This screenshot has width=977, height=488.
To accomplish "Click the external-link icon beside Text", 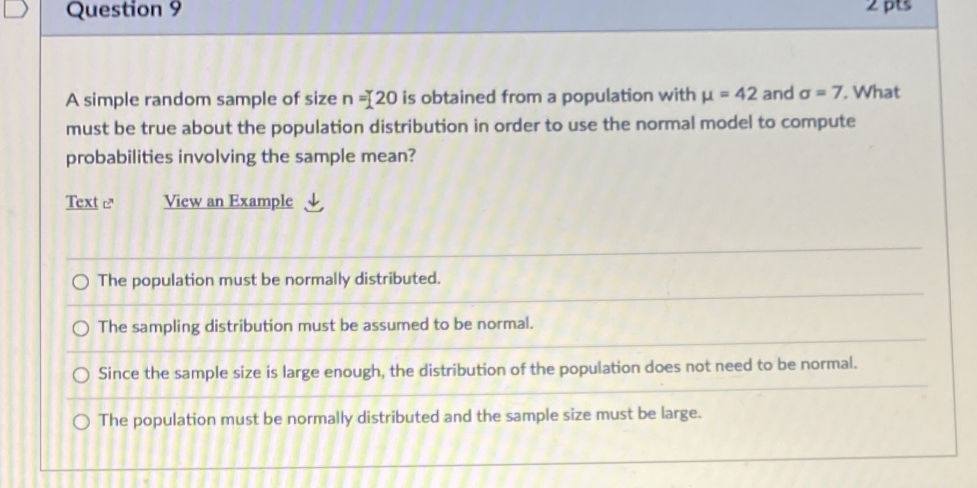I will [108, 203].
